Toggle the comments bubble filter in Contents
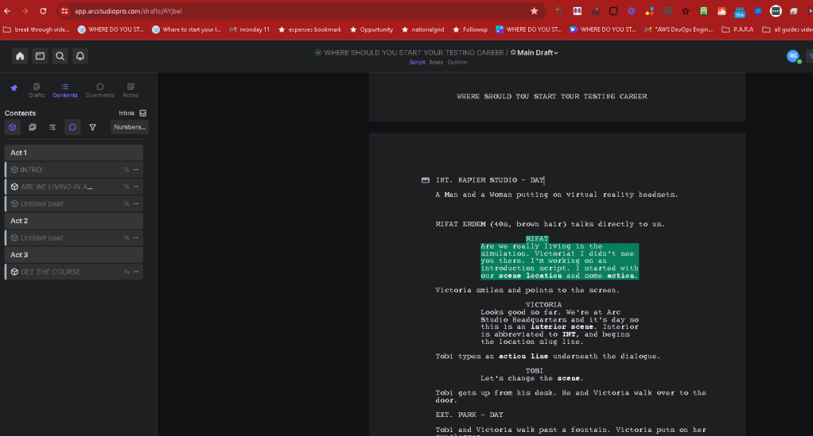Image resolution: width=813 pixels, height=436 pixels. (x=72, y=127)
